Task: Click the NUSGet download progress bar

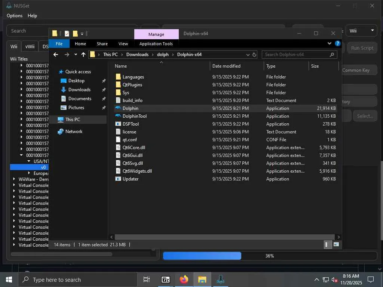Action: point(270,256)
